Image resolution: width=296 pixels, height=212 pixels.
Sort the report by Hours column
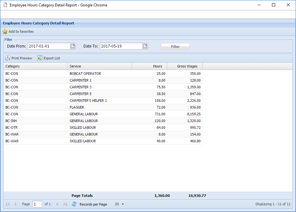click(157, 66)
